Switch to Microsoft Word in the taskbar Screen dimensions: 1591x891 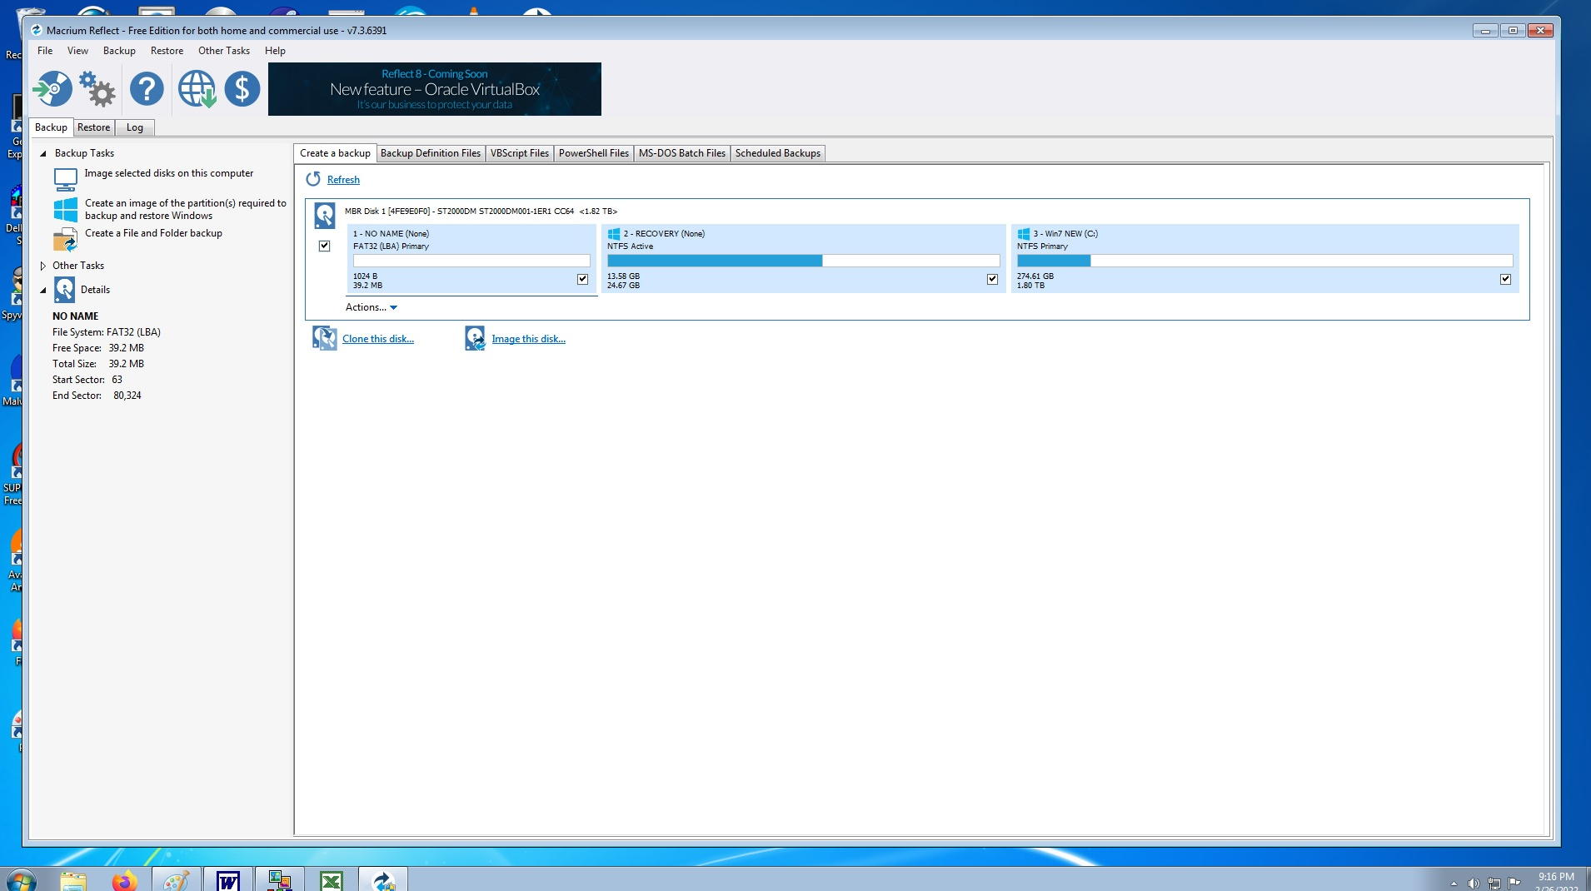[x=227, y=880]
